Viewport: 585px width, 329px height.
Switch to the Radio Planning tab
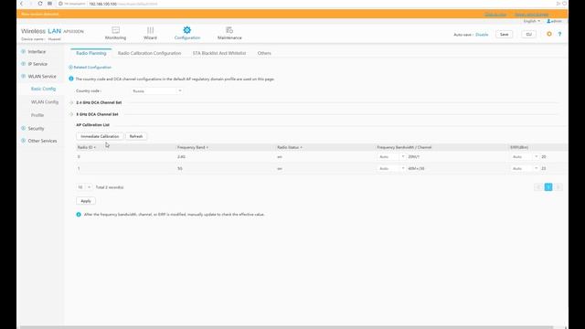click(x=91, y=53)
